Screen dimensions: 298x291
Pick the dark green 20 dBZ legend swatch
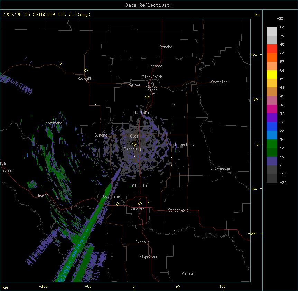click(x=272, y=152)
